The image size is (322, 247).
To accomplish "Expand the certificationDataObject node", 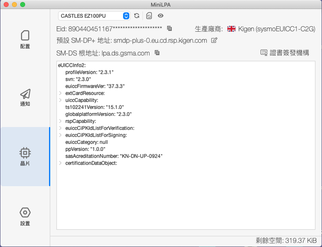I will [x=60, y=163].
